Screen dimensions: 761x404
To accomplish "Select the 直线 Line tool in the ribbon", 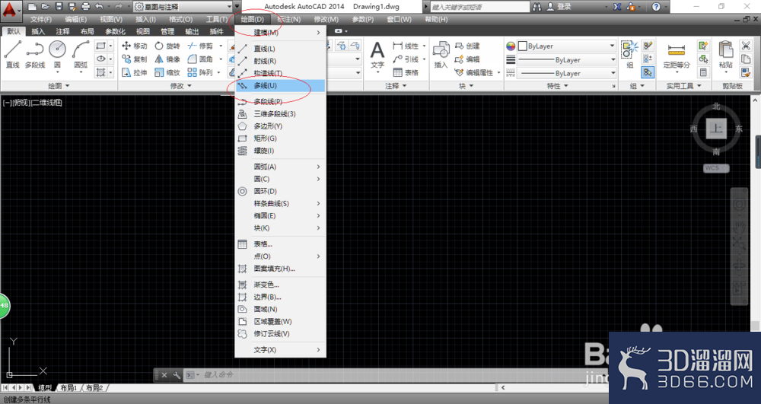I will pyautogui.click(x=13, y=54).
